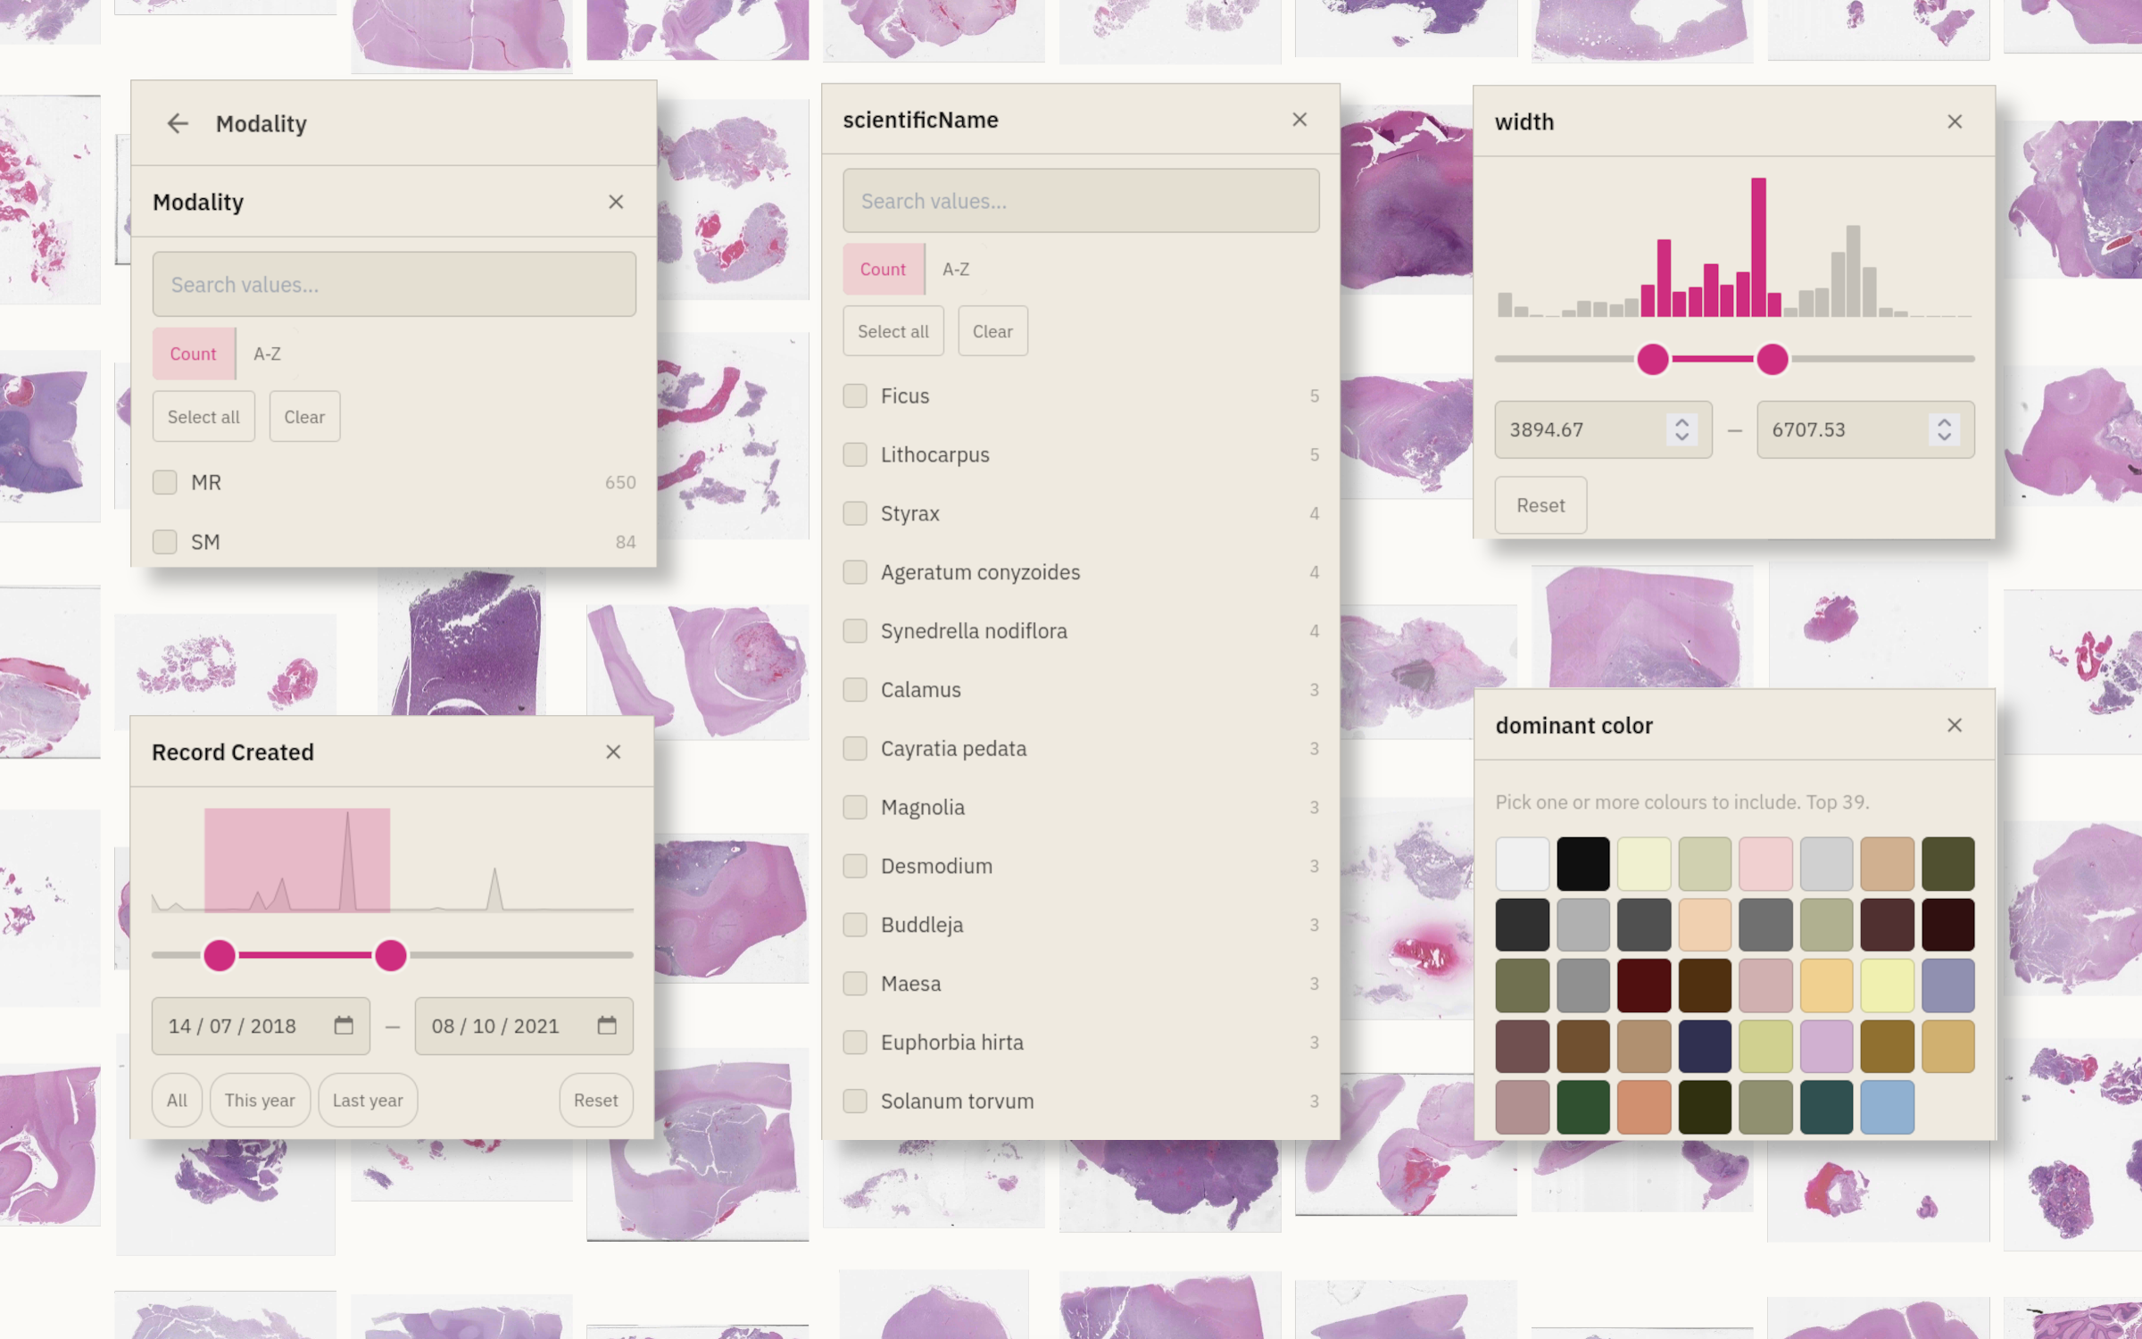This screenshot has height=1339, width=2142.
Task: Select the Magnolia checkbox
Action: click(x=855, y=807)
